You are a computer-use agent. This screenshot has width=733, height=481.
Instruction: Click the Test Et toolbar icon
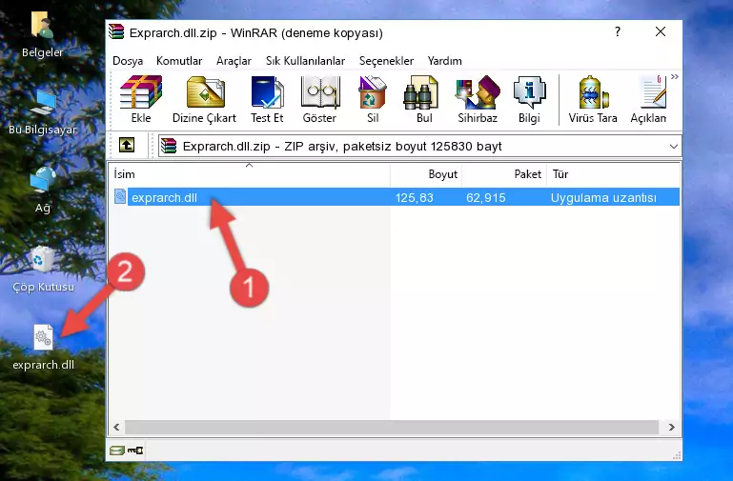pos(267,99)
